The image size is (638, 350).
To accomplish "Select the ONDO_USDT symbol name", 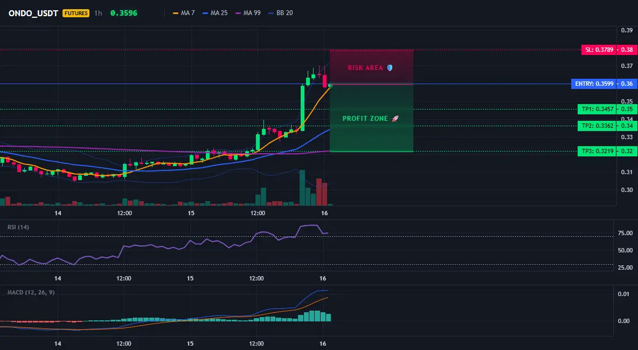I will [x=33, y=13].
